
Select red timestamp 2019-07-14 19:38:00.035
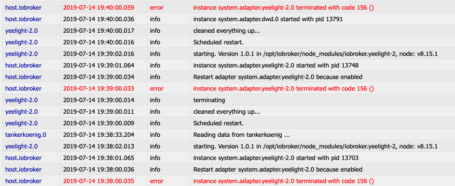[x=98, y=181]
